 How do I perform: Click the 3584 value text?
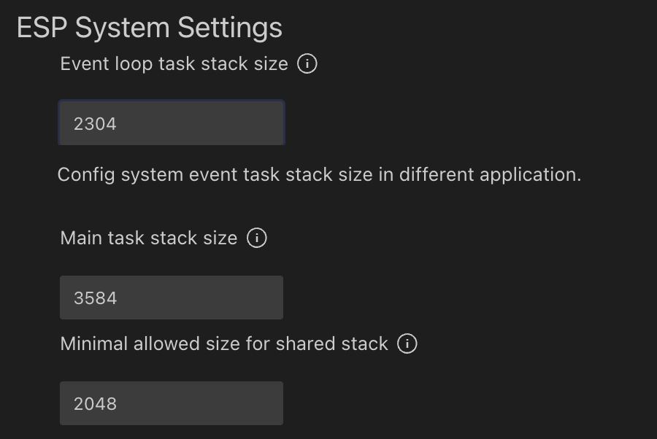click(x=96, y=298)
